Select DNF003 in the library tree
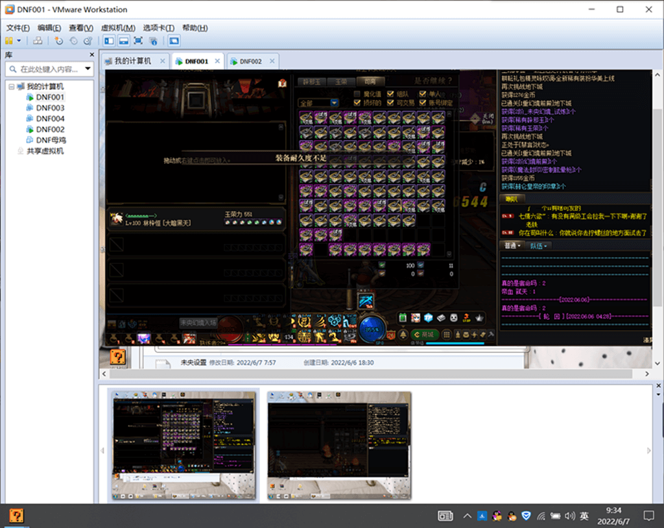Image resolution: width=664 pixels, height=528 pixels. pyautogui.click(x=50, y=108)
